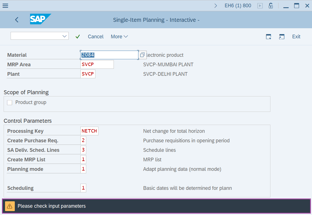The height and width of the screenshot is (215, 312).
Task: Click the MRP Area input field
Action: click(x=97, y=65)
